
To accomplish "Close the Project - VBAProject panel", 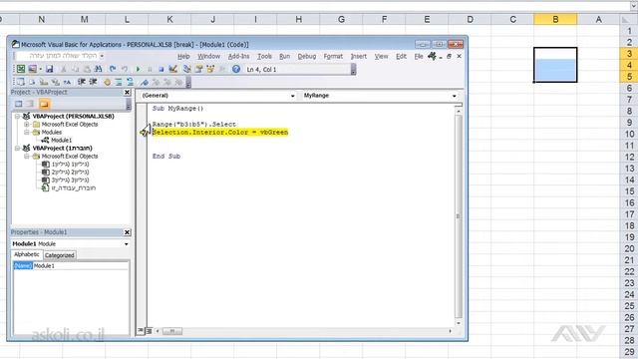I will tap(127, 93).
